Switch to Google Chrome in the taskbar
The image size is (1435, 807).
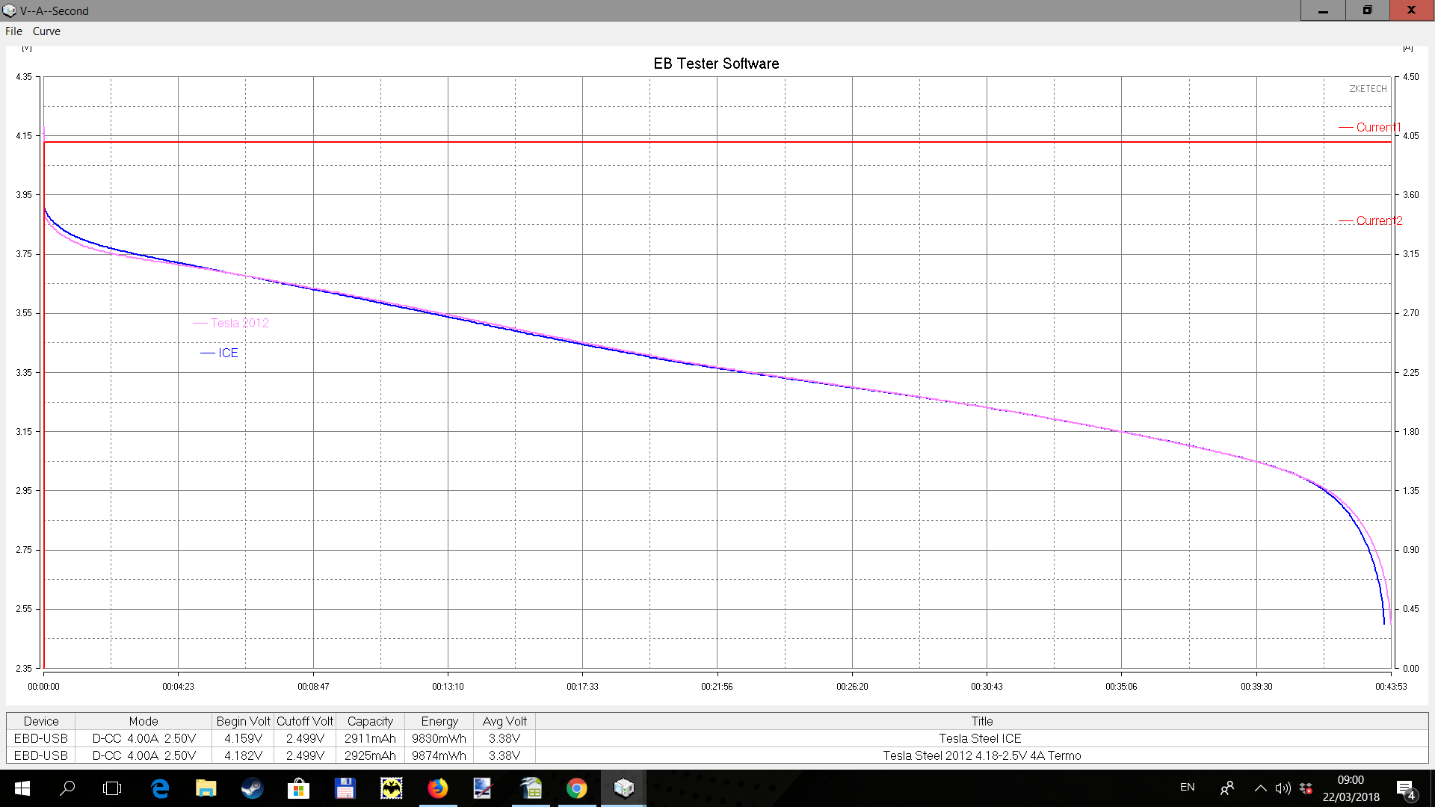click(x=576, y=788)
